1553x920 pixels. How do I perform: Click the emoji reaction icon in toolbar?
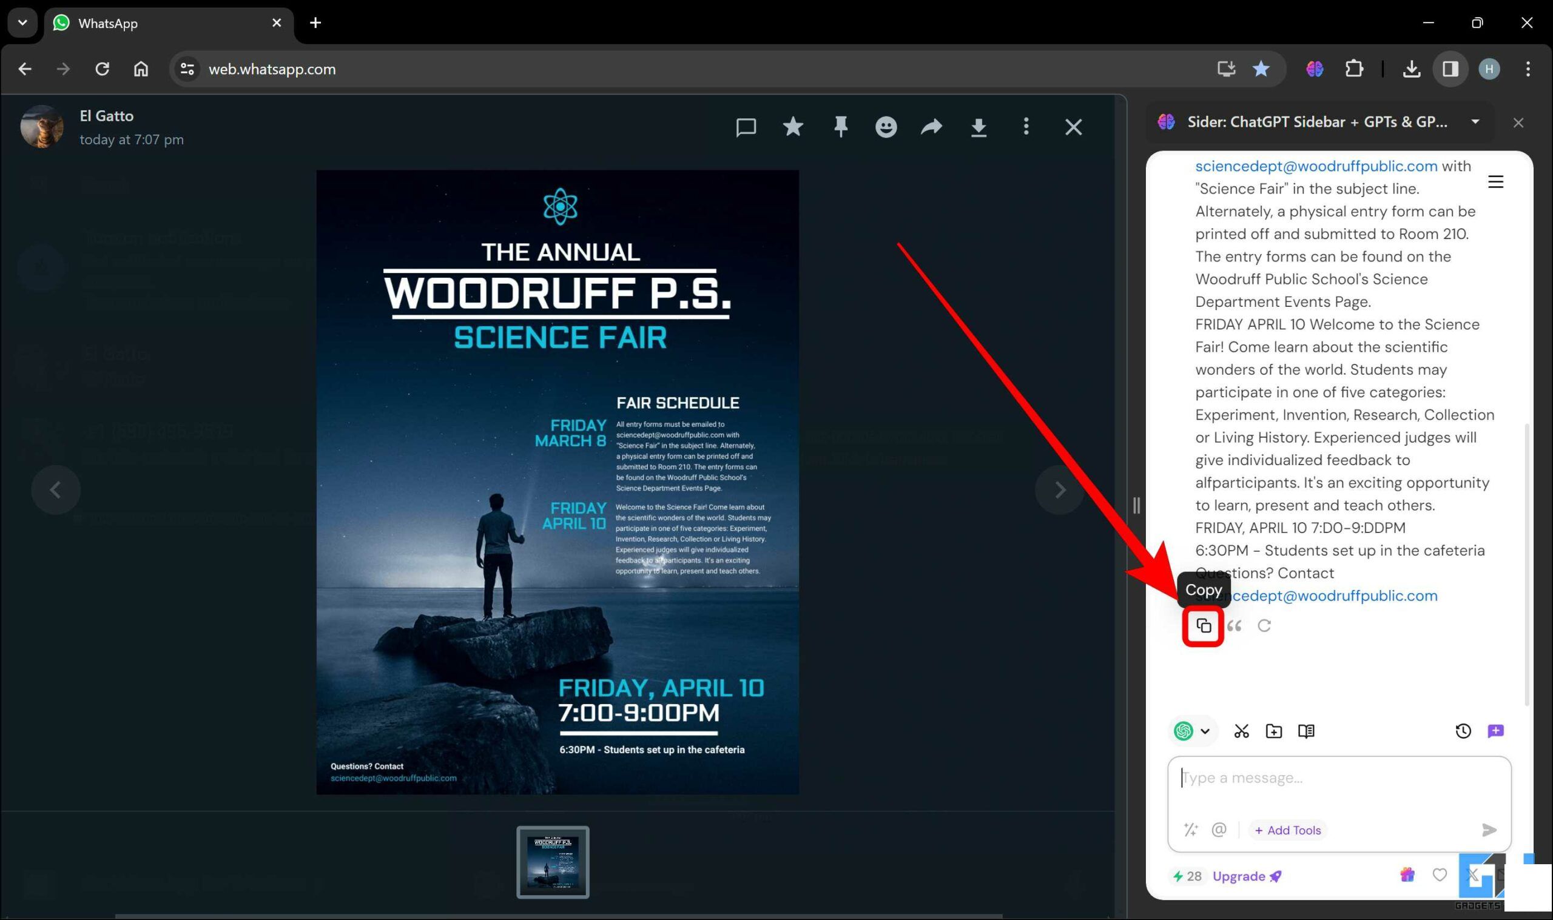click(886, 126)
